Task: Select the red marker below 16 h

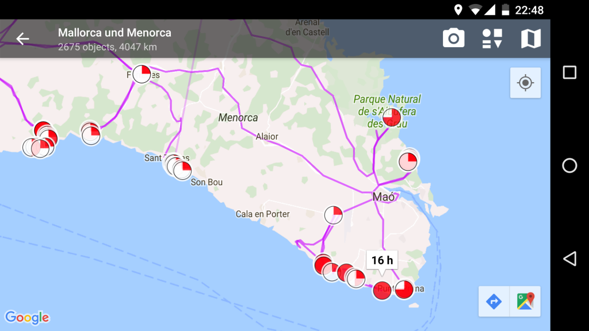Action: pyautogui.click(x=383, y=290)
